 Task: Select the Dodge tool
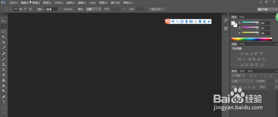4,91
